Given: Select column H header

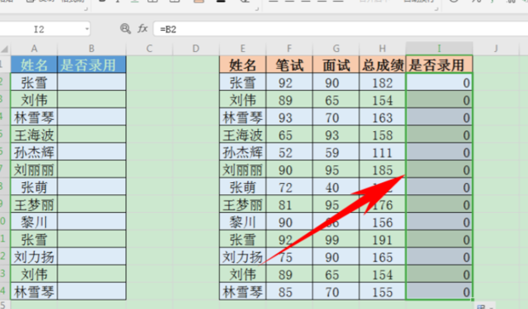Looking at the screenshot, I should pos(382,49).
